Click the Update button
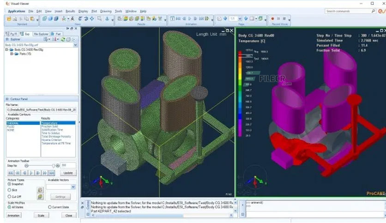This screenshot has height=223, width=386. tap(68, 173)
